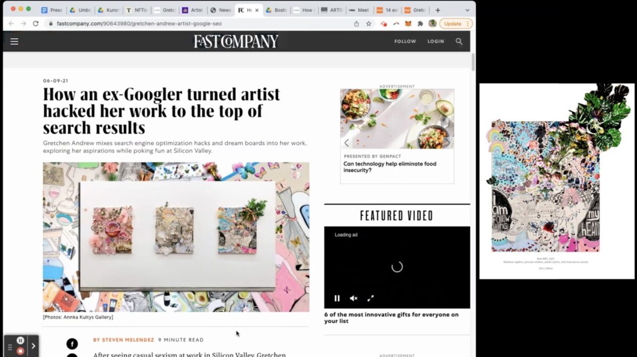
Task: Unmute the featured video
Action: click(354, 298)
